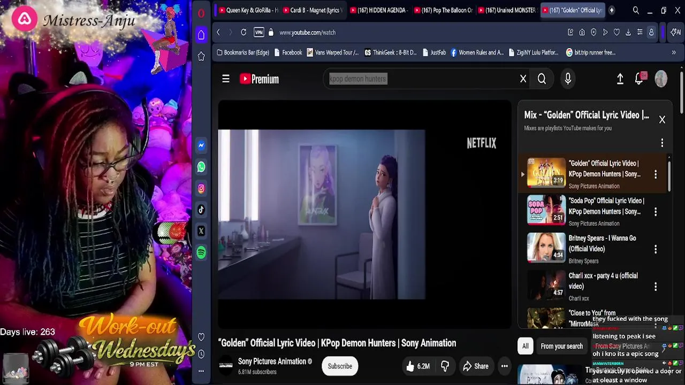Image resolution: width=685 pixels, height=385 pixels.
Task: Open the Mix playlist three-dot options
Action: 662,143
